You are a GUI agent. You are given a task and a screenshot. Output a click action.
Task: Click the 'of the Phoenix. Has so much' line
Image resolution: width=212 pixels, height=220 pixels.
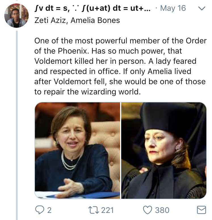(x=108, y=51)
